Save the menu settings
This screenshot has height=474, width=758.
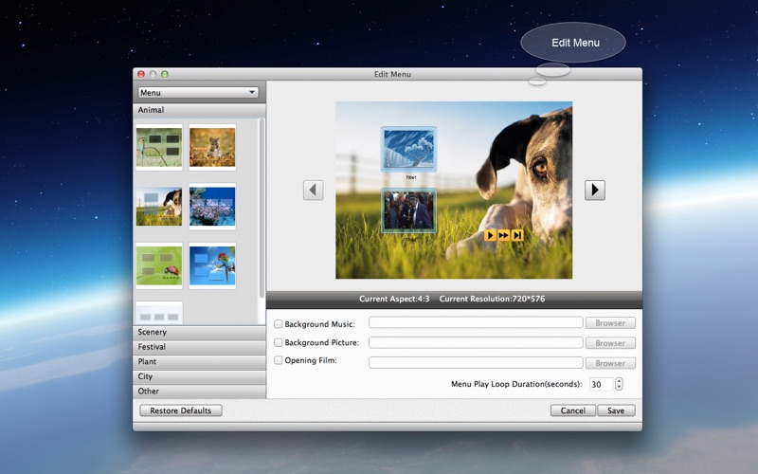point(616,410)
